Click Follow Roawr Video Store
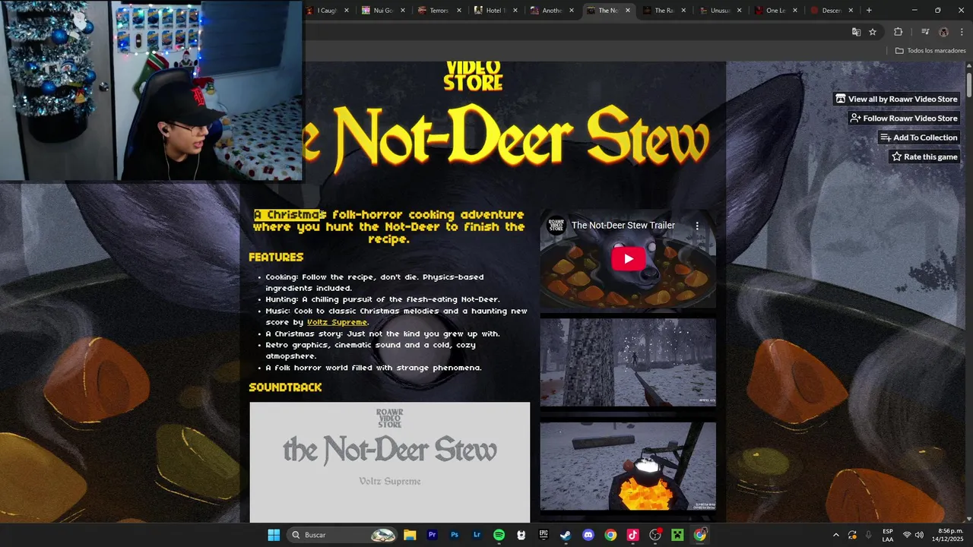Viewport: 973px width, 547px height. point(903,118)
